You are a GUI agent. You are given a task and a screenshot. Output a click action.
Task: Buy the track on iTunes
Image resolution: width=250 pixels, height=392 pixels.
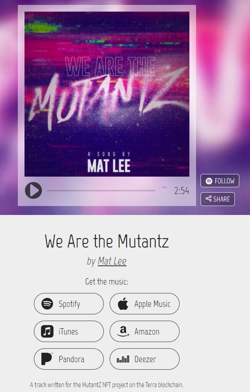[x=69, y=331]
